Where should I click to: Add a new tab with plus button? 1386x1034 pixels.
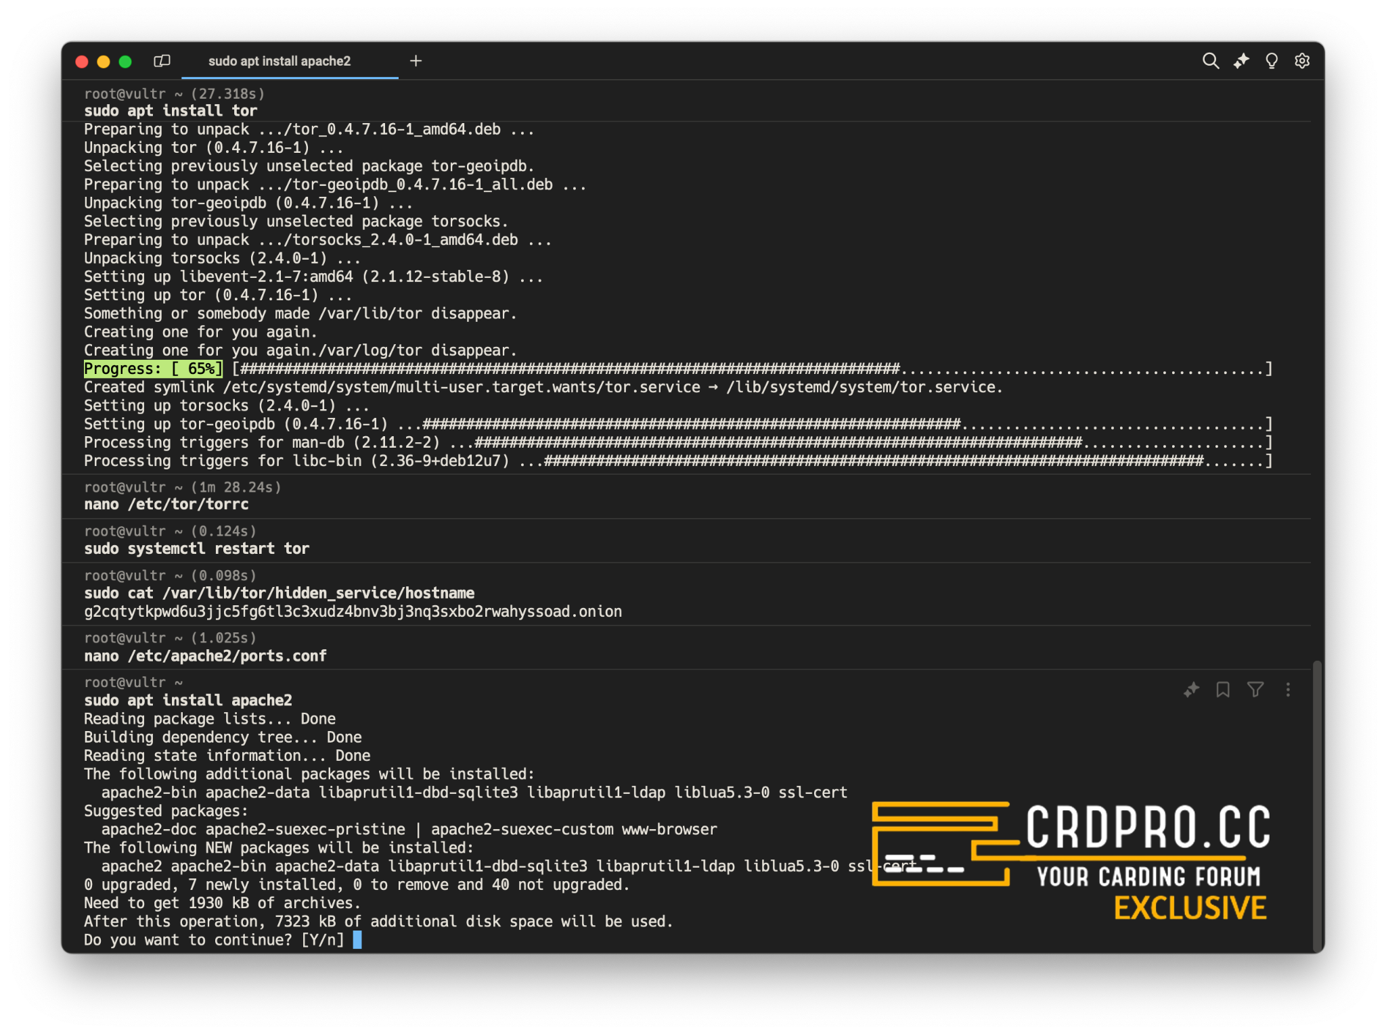[x=416, y=61]
